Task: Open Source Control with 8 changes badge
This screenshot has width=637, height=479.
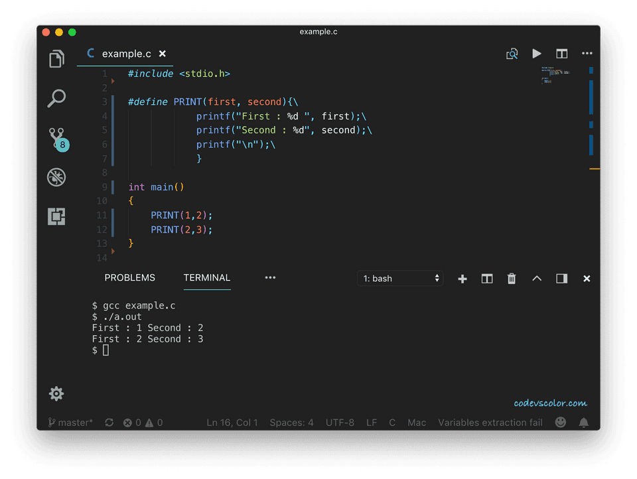Action: pyautogui.click(x=57, y=138)
